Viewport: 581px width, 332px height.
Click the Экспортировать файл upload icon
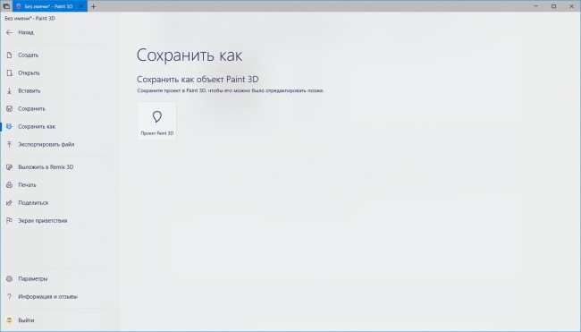click(9, 144)
